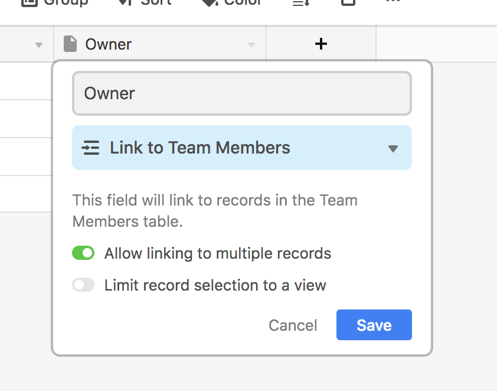Click the field type selector's down arrow

click(393, 148)
